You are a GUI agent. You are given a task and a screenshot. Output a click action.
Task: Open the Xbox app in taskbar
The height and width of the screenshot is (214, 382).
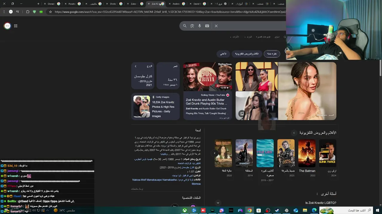(185, 210)
